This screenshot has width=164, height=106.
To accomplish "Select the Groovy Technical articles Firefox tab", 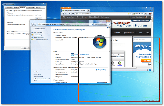I will pos(74,11).
